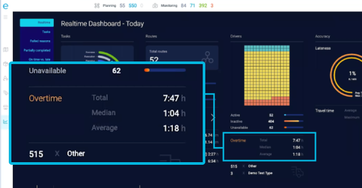Click the Inactive drivers progress bar
Viewport: 362px width, 188px height.
click(x=294, y=121)
